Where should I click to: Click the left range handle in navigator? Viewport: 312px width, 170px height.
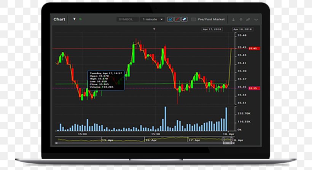(223, 139)
